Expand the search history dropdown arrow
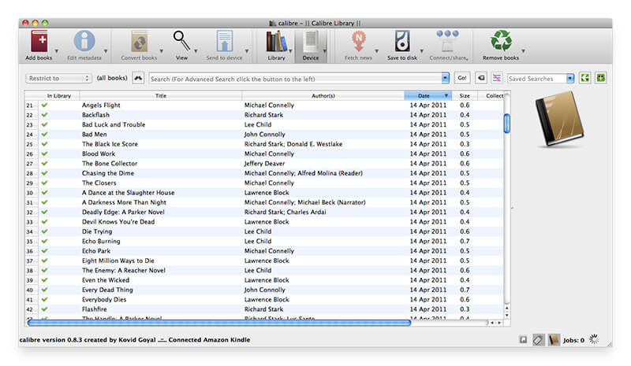This screenshot has width=631, height=366. click(445, 79)
